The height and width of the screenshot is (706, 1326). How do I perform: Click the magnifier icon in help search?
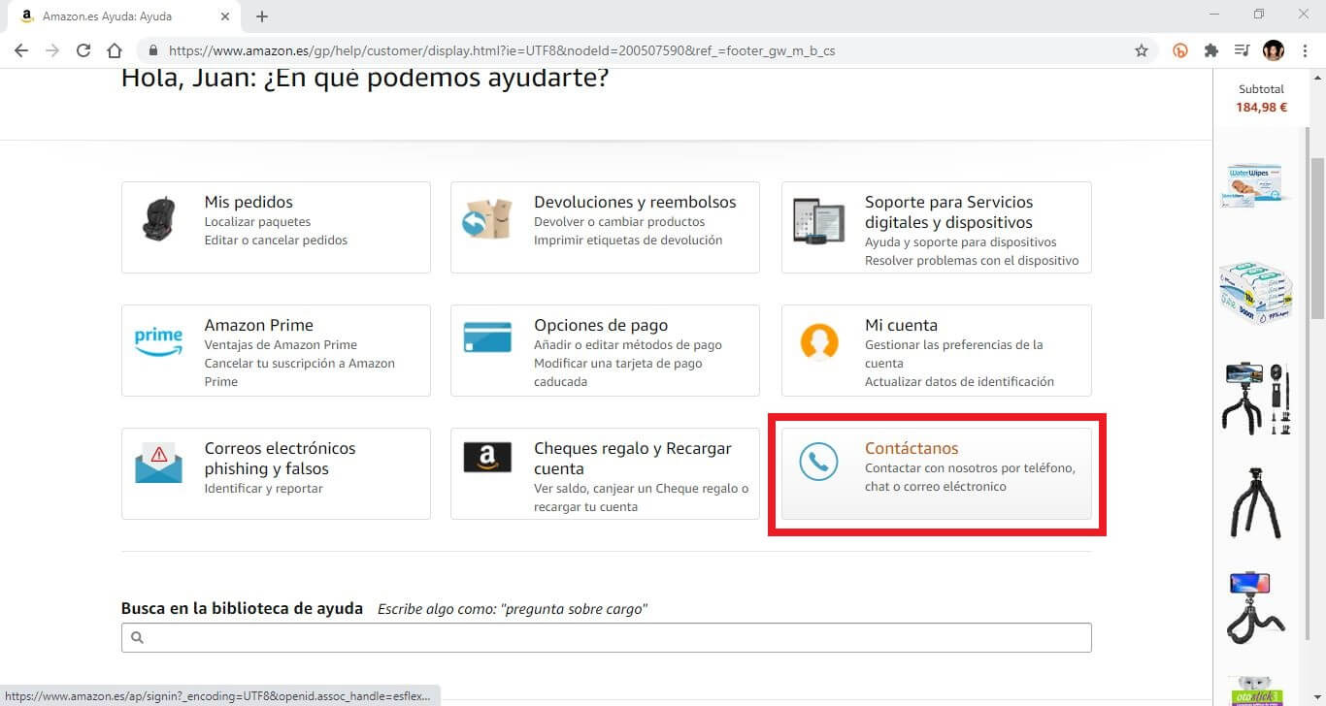(x=137, y=637)
